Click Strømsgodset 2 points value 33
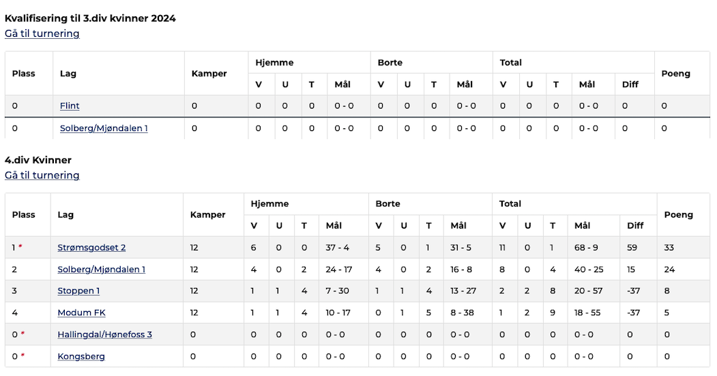 (669, 248)
